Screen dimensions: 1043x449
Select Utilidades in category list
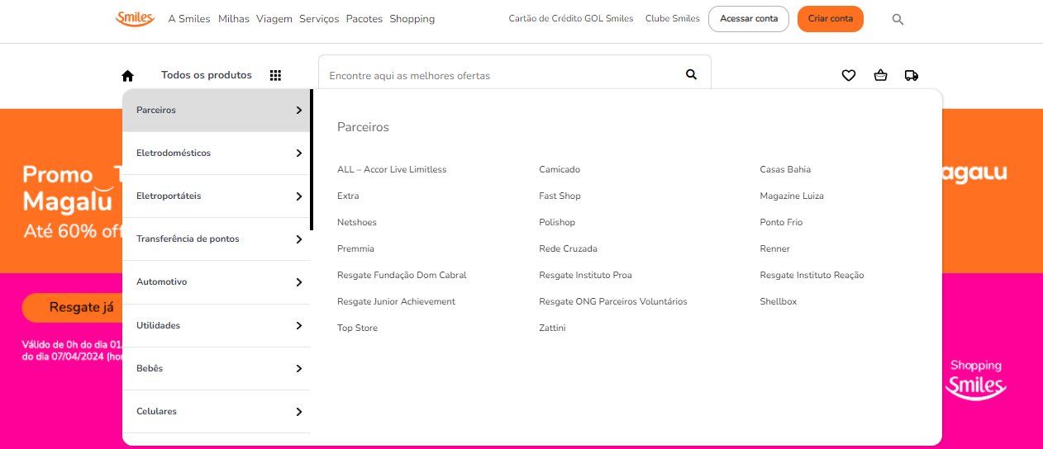217,325
